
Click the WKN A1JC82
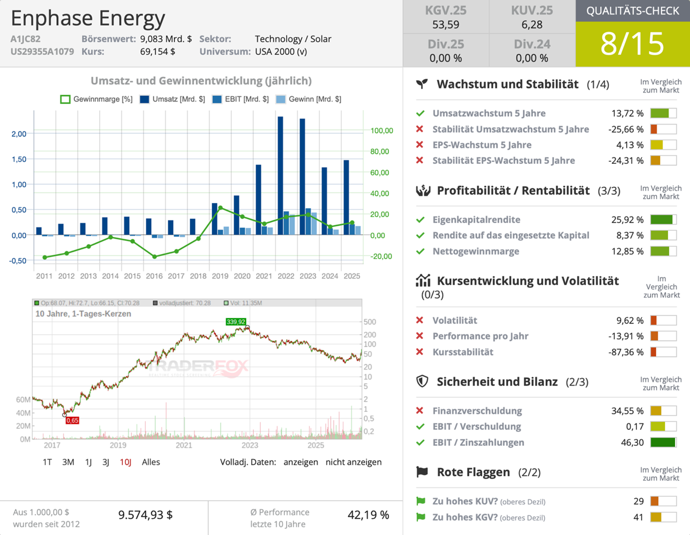26,39
